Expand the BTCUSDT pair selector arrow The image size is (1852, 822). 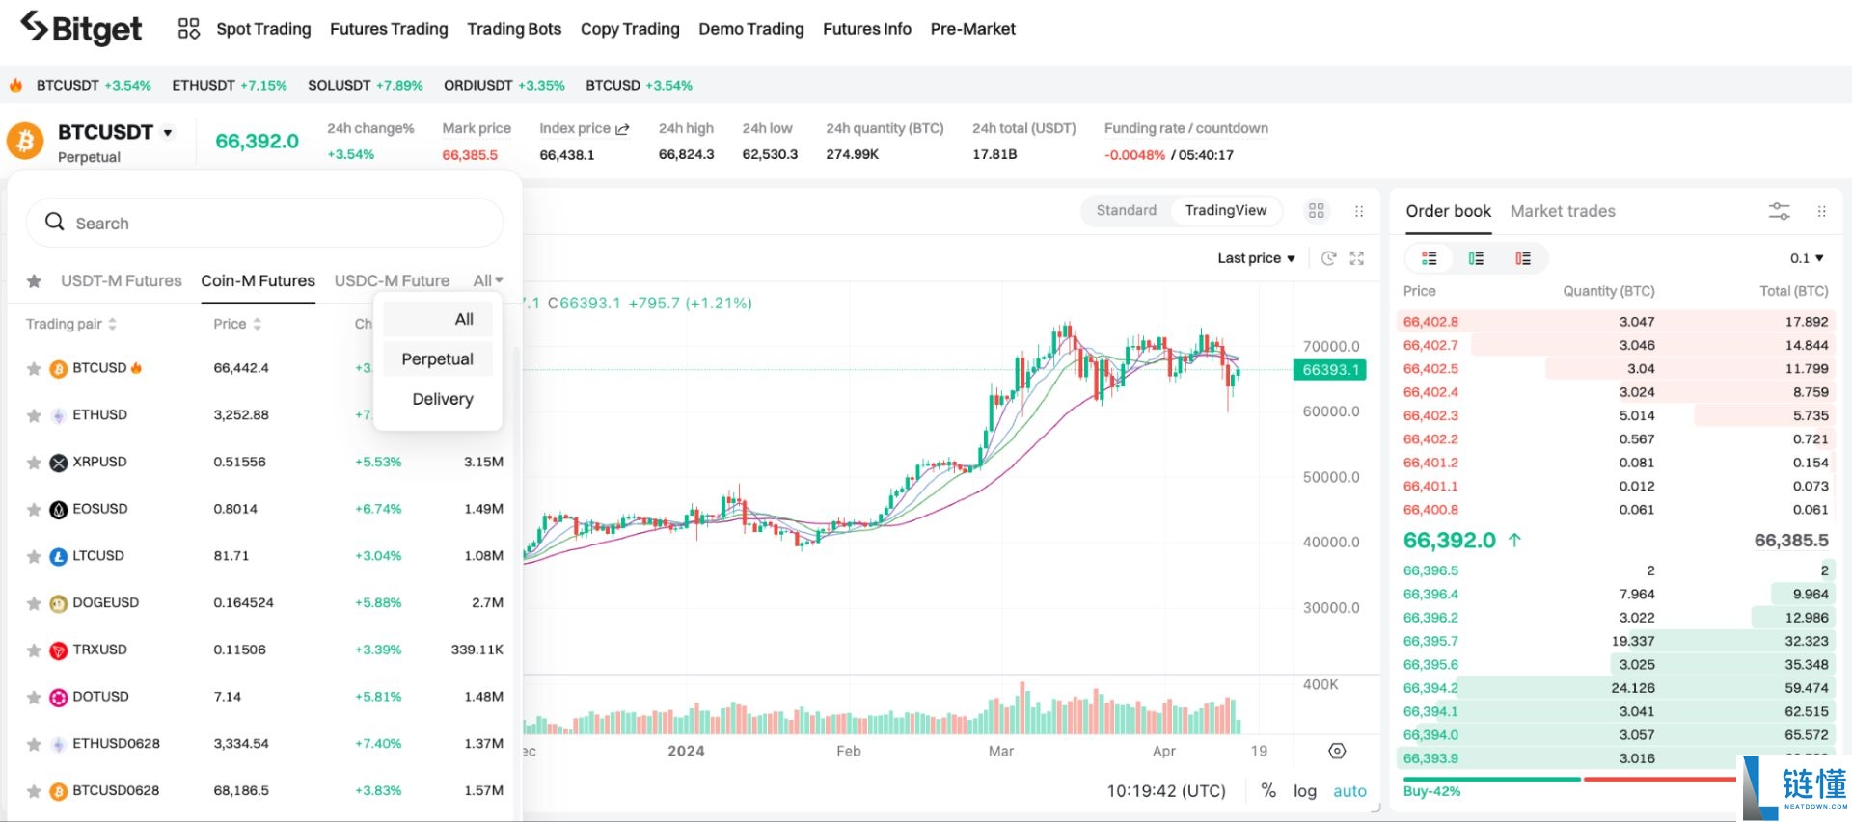click(x=168, y=133)
